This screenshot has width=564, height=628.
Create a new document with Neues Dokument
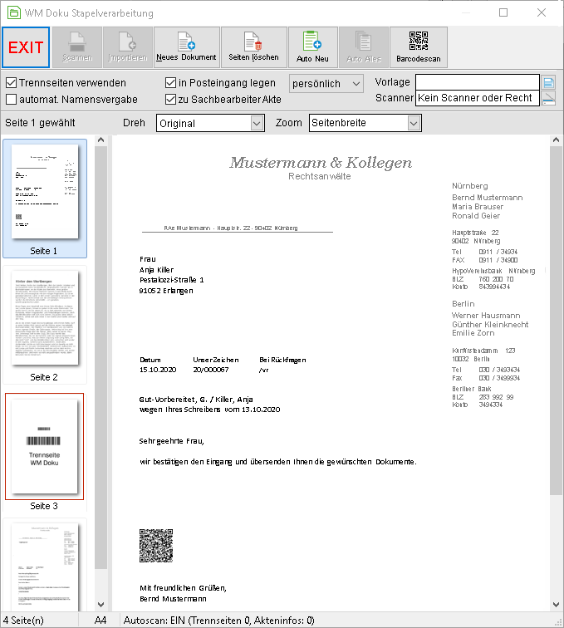click(186, 47)
